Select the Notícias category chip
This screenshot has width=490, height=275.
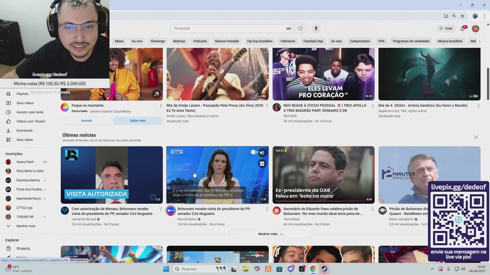click(x=179, y=41)
